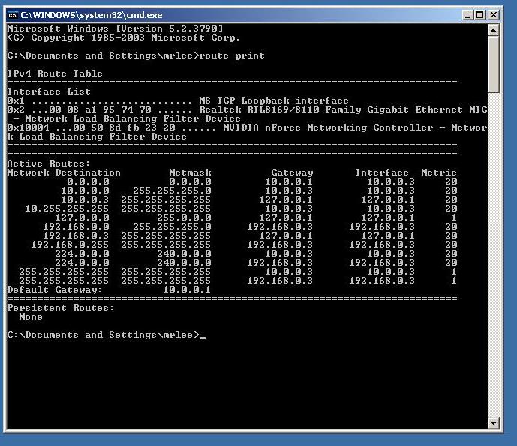Screen dimensions: 517x446
Task: Click the 'Gateway' column header
Action: click(292, 173)
